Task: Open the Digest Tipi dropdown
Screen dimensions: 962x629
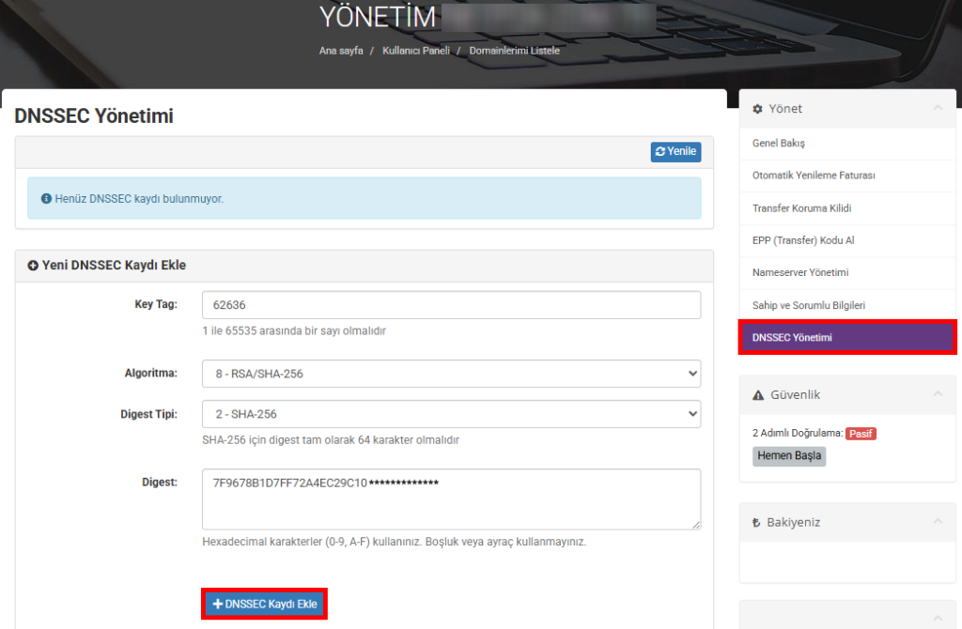Action: [x=451, y=414]
